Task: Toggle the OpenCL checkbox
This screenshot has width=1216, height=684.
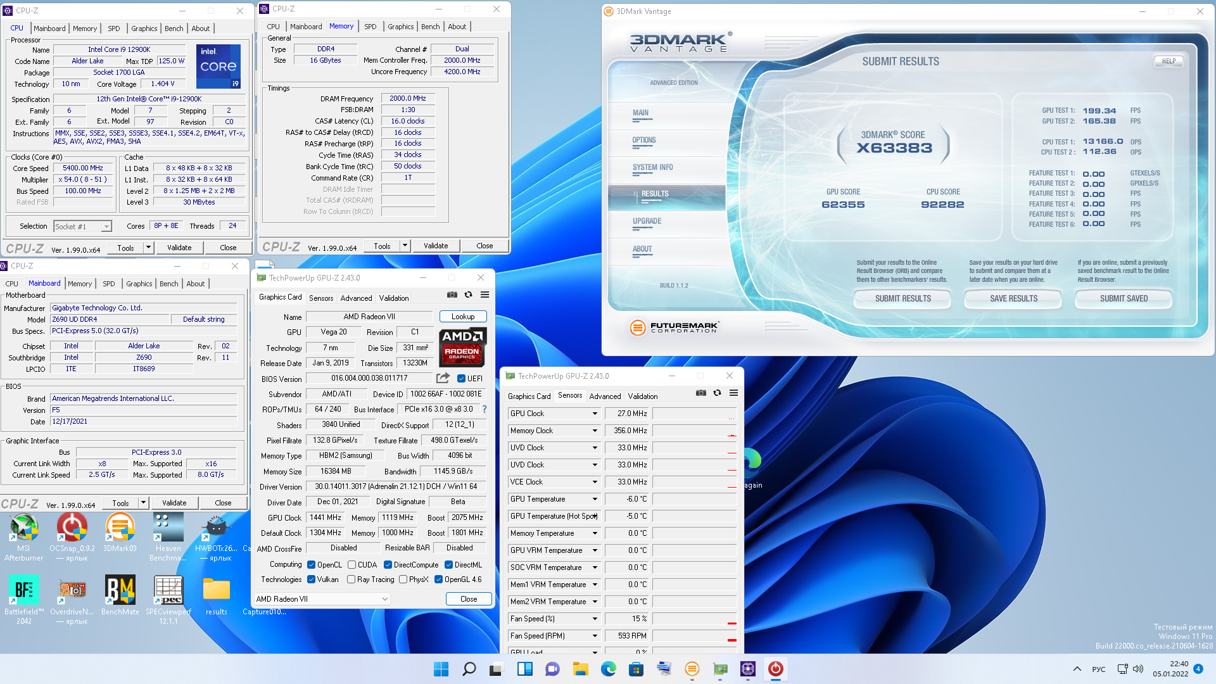Action: coord(312,565)
